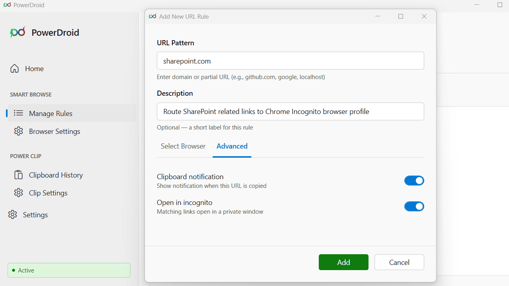The image size is (509, 286).
Task: Click the 'Open in incognito' label text
Action: (x=185, y=202)
